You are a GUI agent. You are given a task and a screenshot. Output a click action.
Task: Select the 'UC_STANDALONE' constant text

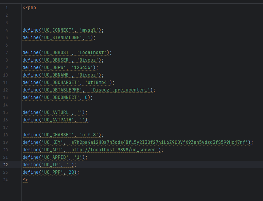point(62,37)
